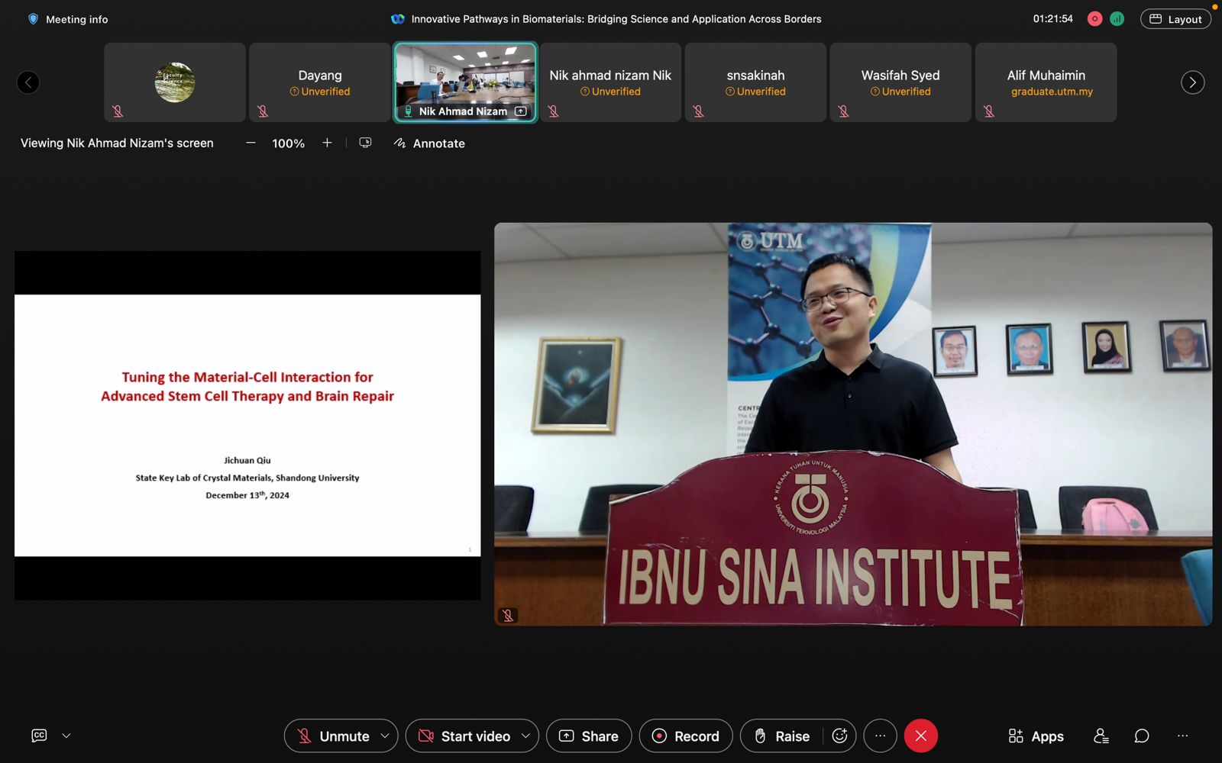1222x763 pixels.
Task: Click the Webex logo by meeting title
Action: point(398,19)
